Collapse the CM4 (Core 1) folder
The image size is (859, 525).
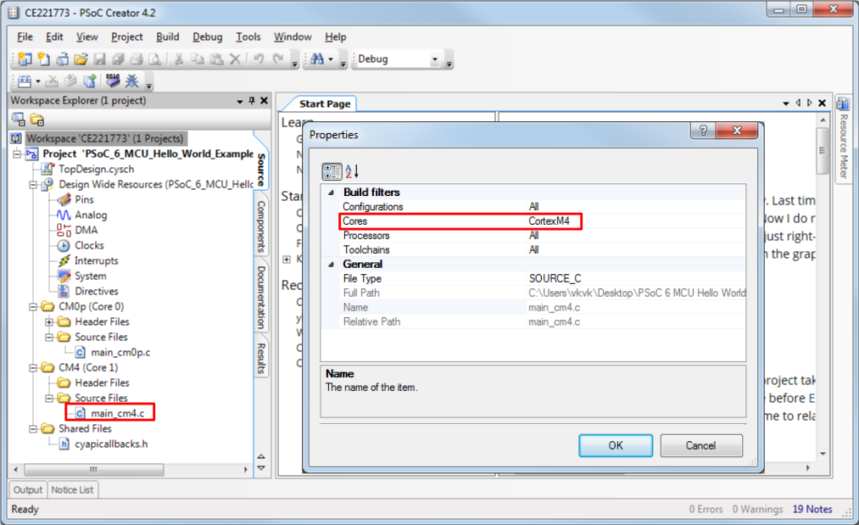(33, 368)
